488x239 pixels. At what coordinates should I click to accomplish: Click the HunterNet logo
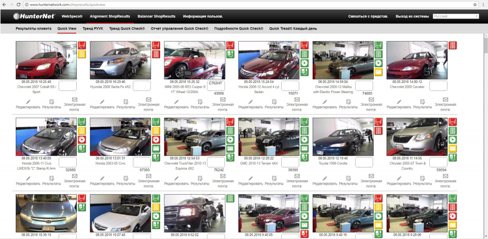point(34,16)
